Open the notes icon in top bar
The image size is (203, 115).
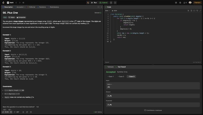pos(115,3)
